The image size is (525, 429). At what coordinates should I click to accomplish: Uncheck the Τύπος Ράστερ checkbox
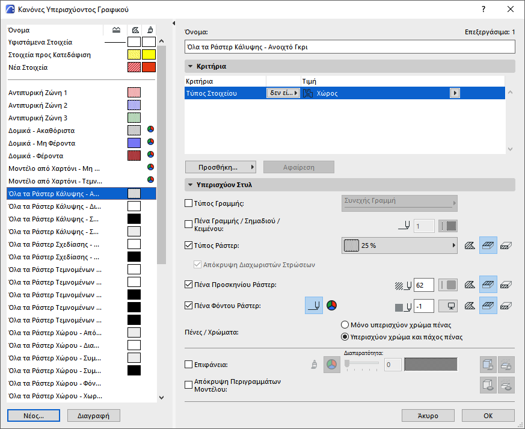click(x=188, y=245)
